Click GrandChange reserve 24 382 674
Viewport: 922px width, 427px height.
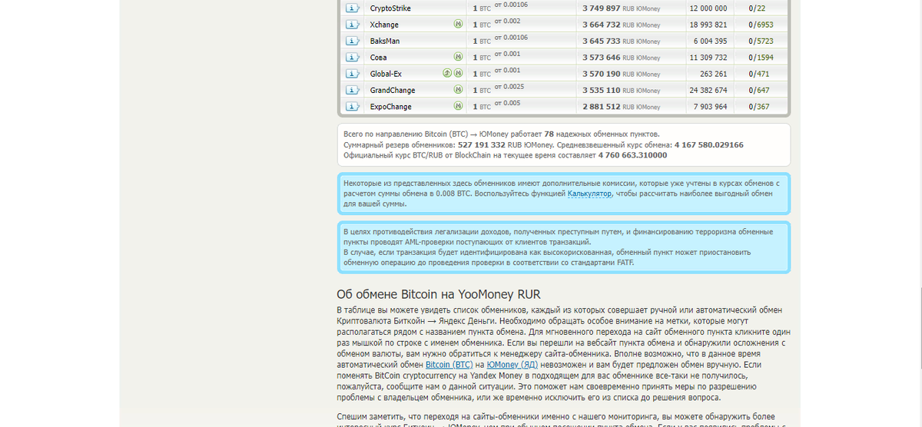(x=708, y=91)
